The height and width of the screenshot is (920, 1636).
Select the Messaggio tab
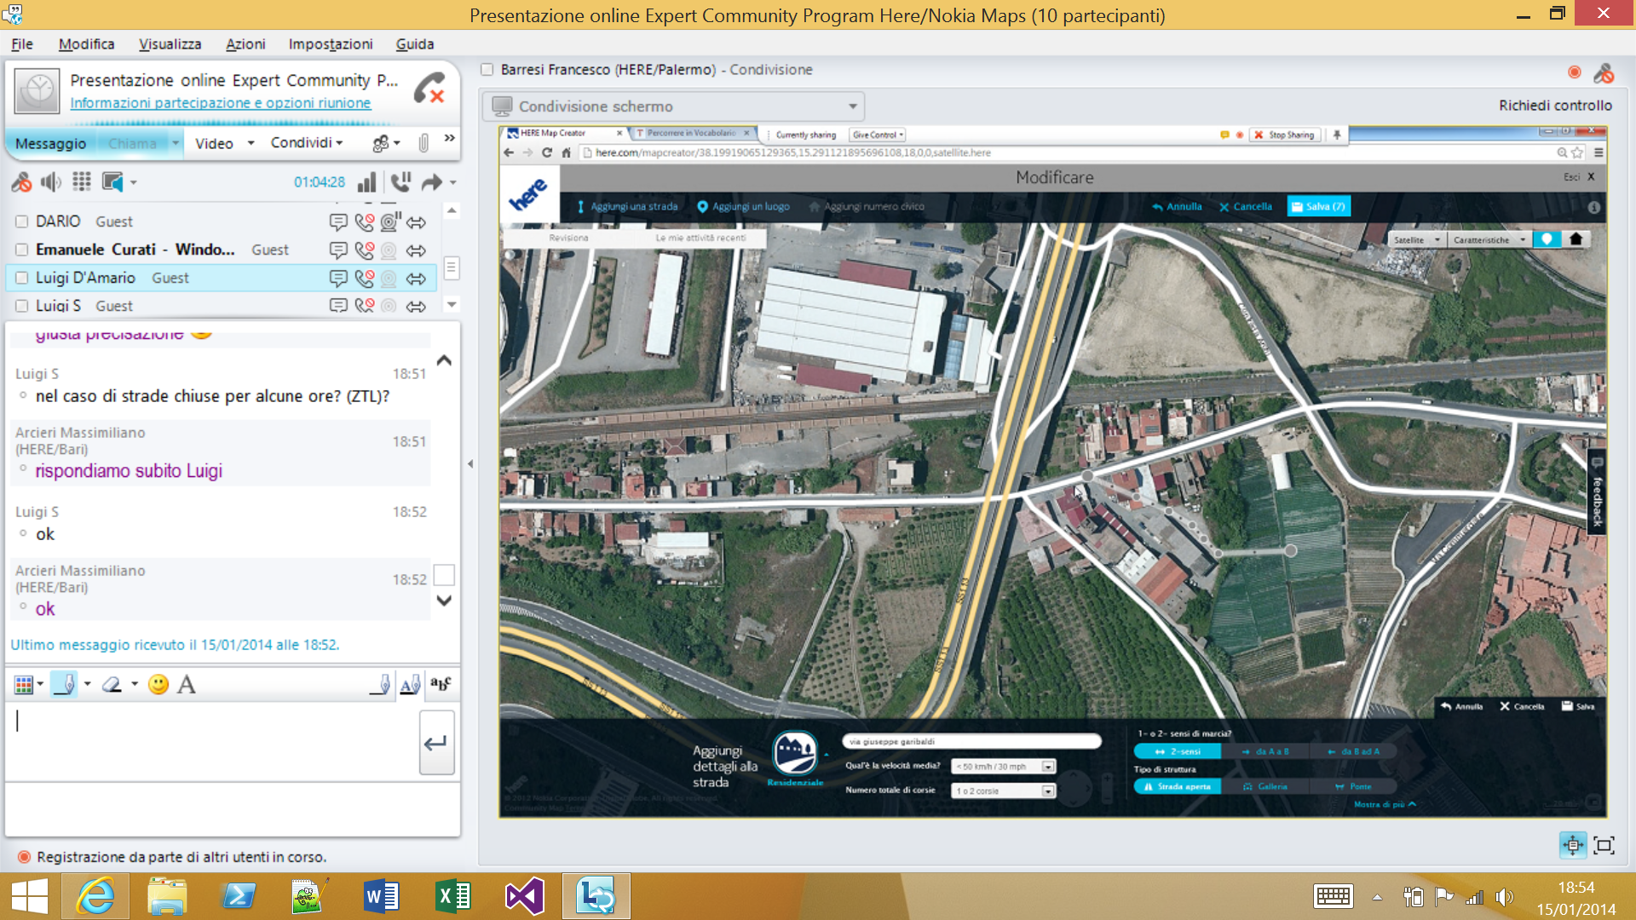click(50, 143)
